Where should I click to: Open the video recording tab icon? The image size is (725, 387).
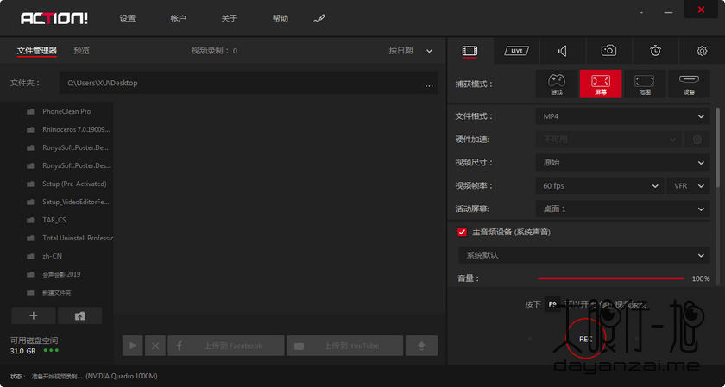coord(470,51)
